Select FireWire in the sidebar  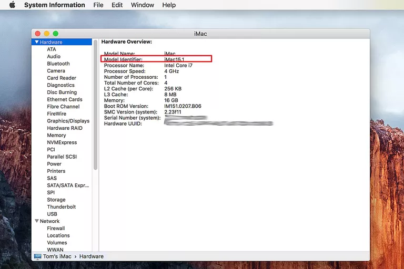[x=56, y=114]
